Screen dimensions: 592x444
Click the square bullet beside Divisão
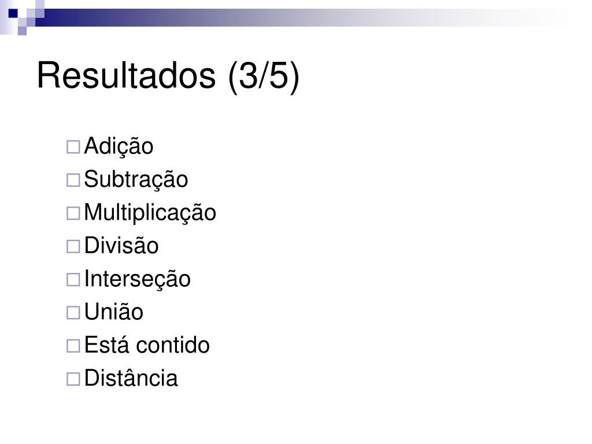[x=73, y=246]
